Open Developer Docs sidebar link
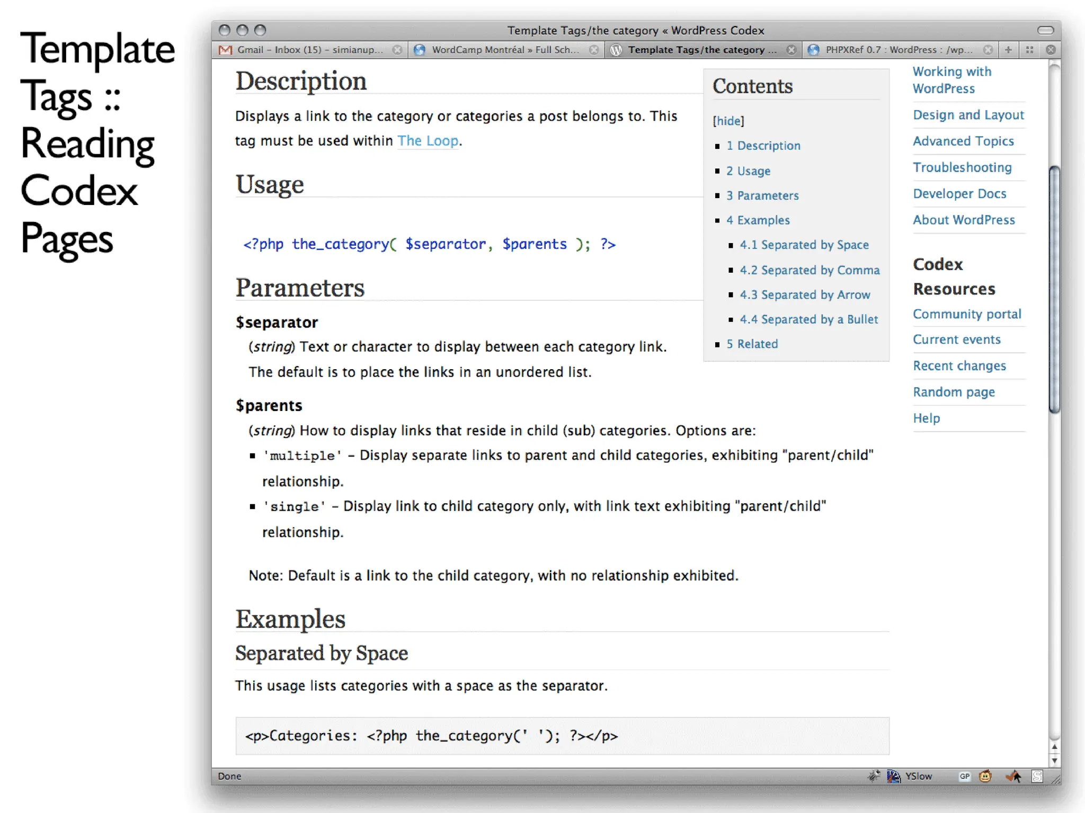This screenshot has width=1085, height=813. [959, 194]
